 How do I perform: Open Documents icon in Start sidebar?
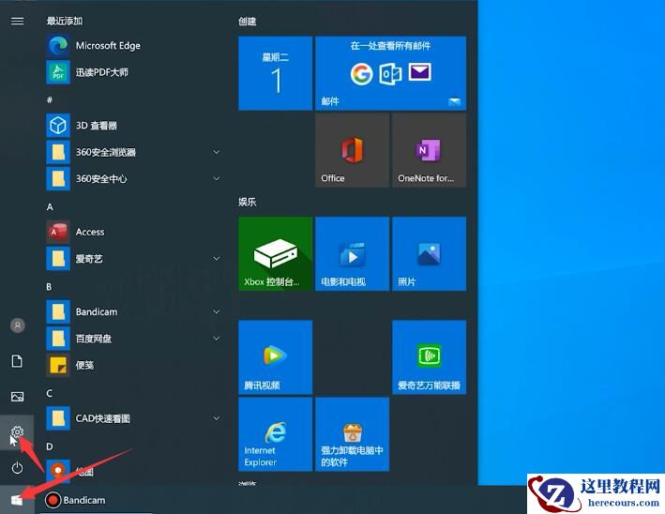(x=18, y=361)
